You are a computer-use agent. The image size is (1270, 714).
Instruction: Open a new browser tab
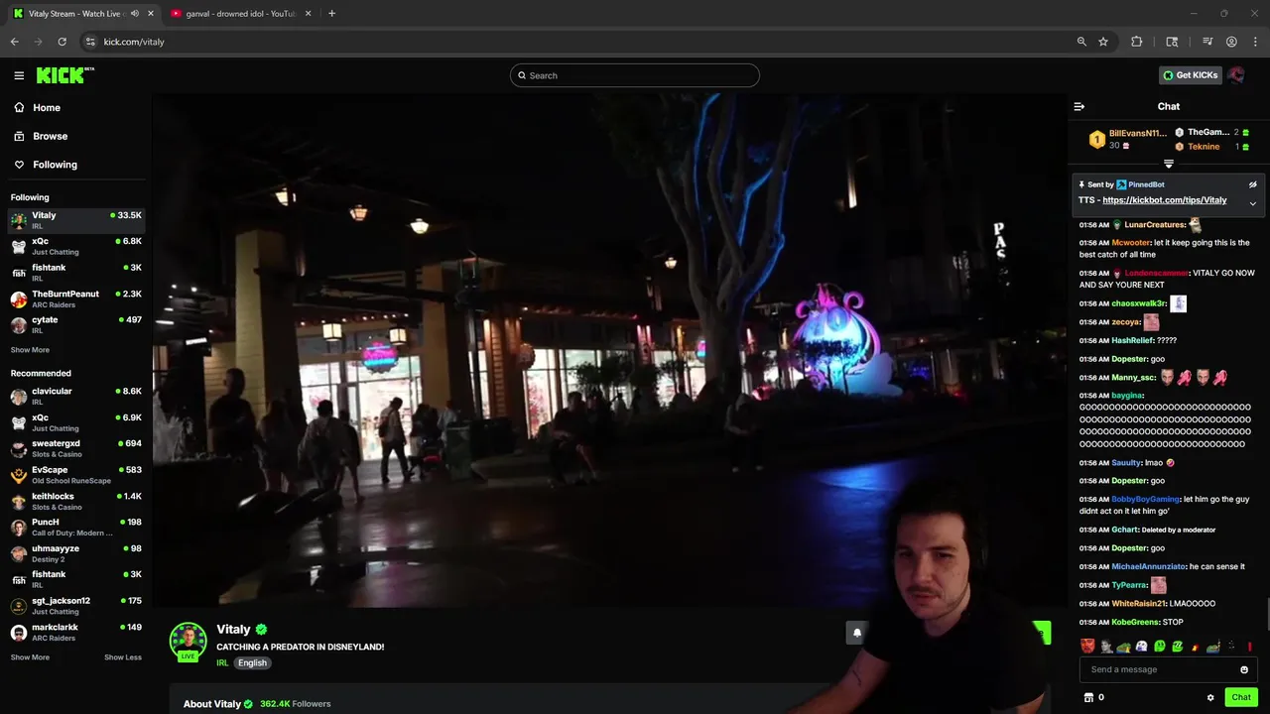point(331,14)
